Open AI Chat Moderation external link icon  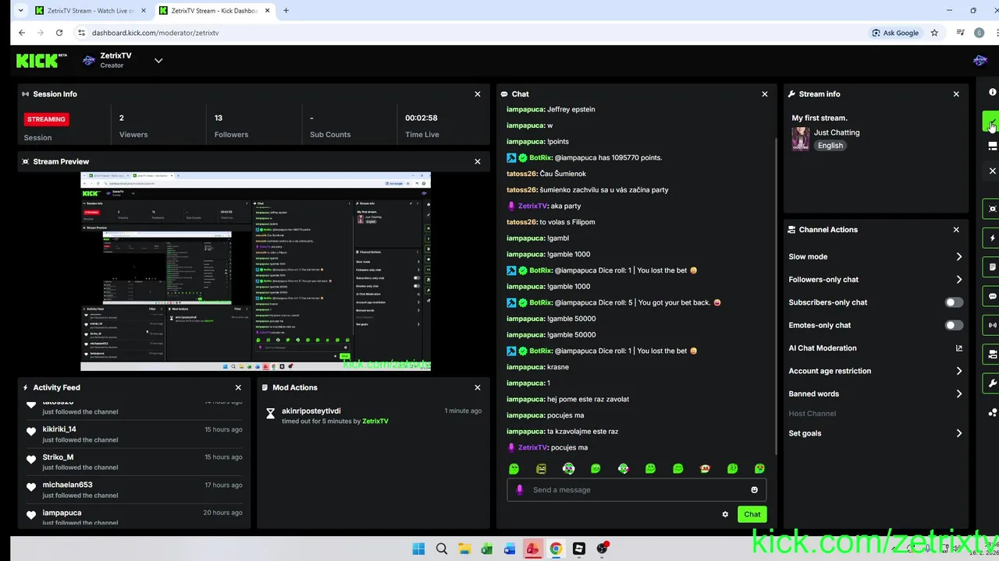pos(959,348)
